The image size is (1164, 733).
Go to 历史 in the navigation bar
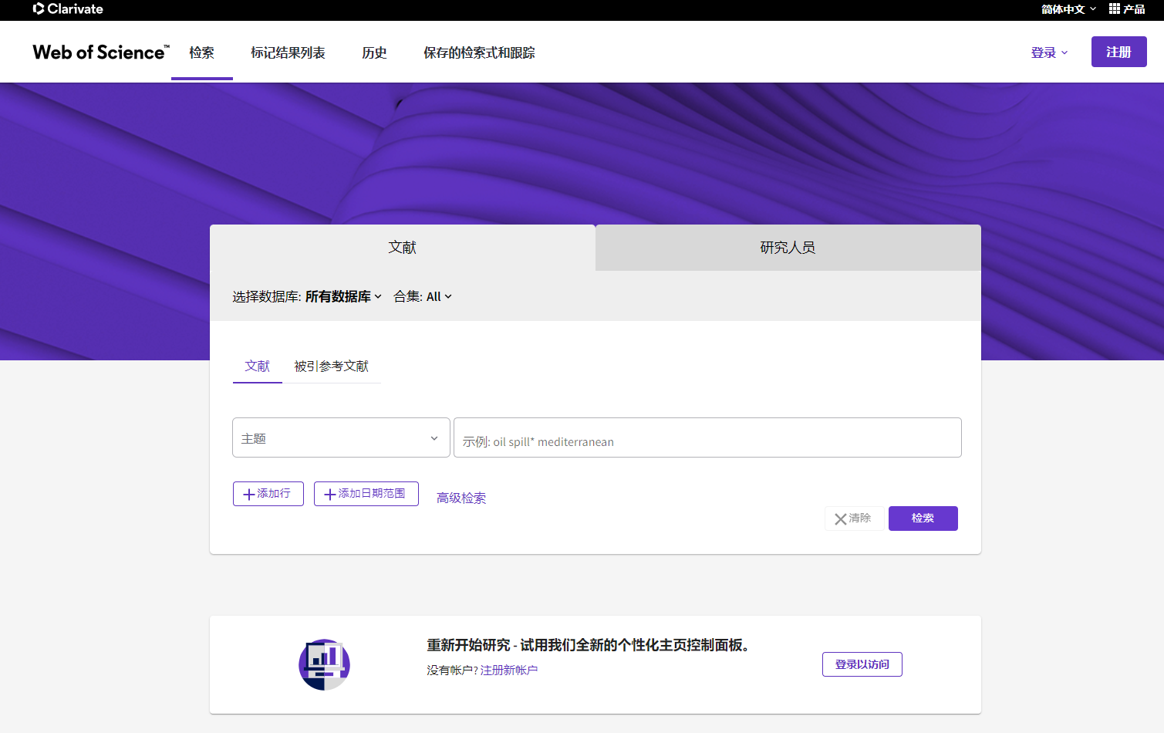[x=374, y=52]
